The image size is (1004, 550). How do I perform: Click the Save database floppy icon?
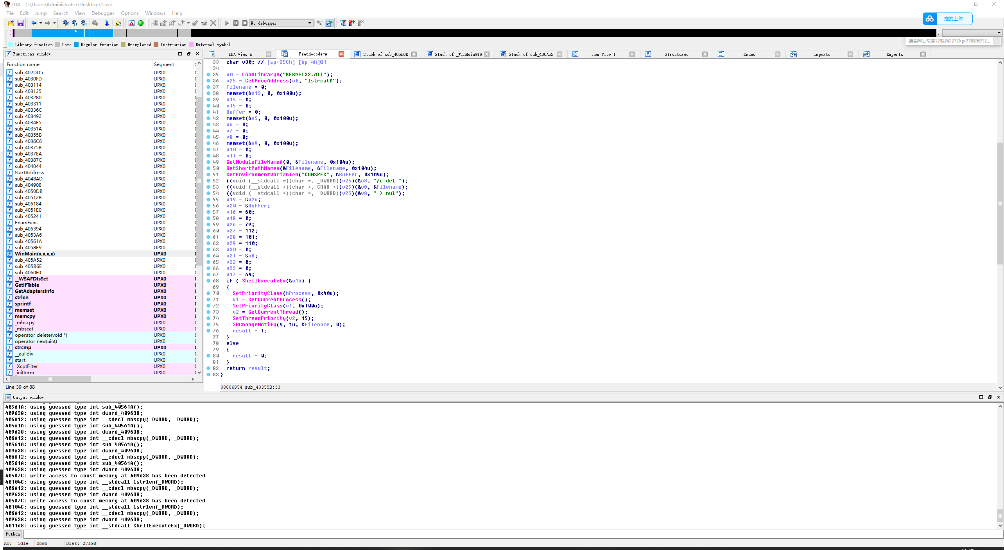(20, 23)
